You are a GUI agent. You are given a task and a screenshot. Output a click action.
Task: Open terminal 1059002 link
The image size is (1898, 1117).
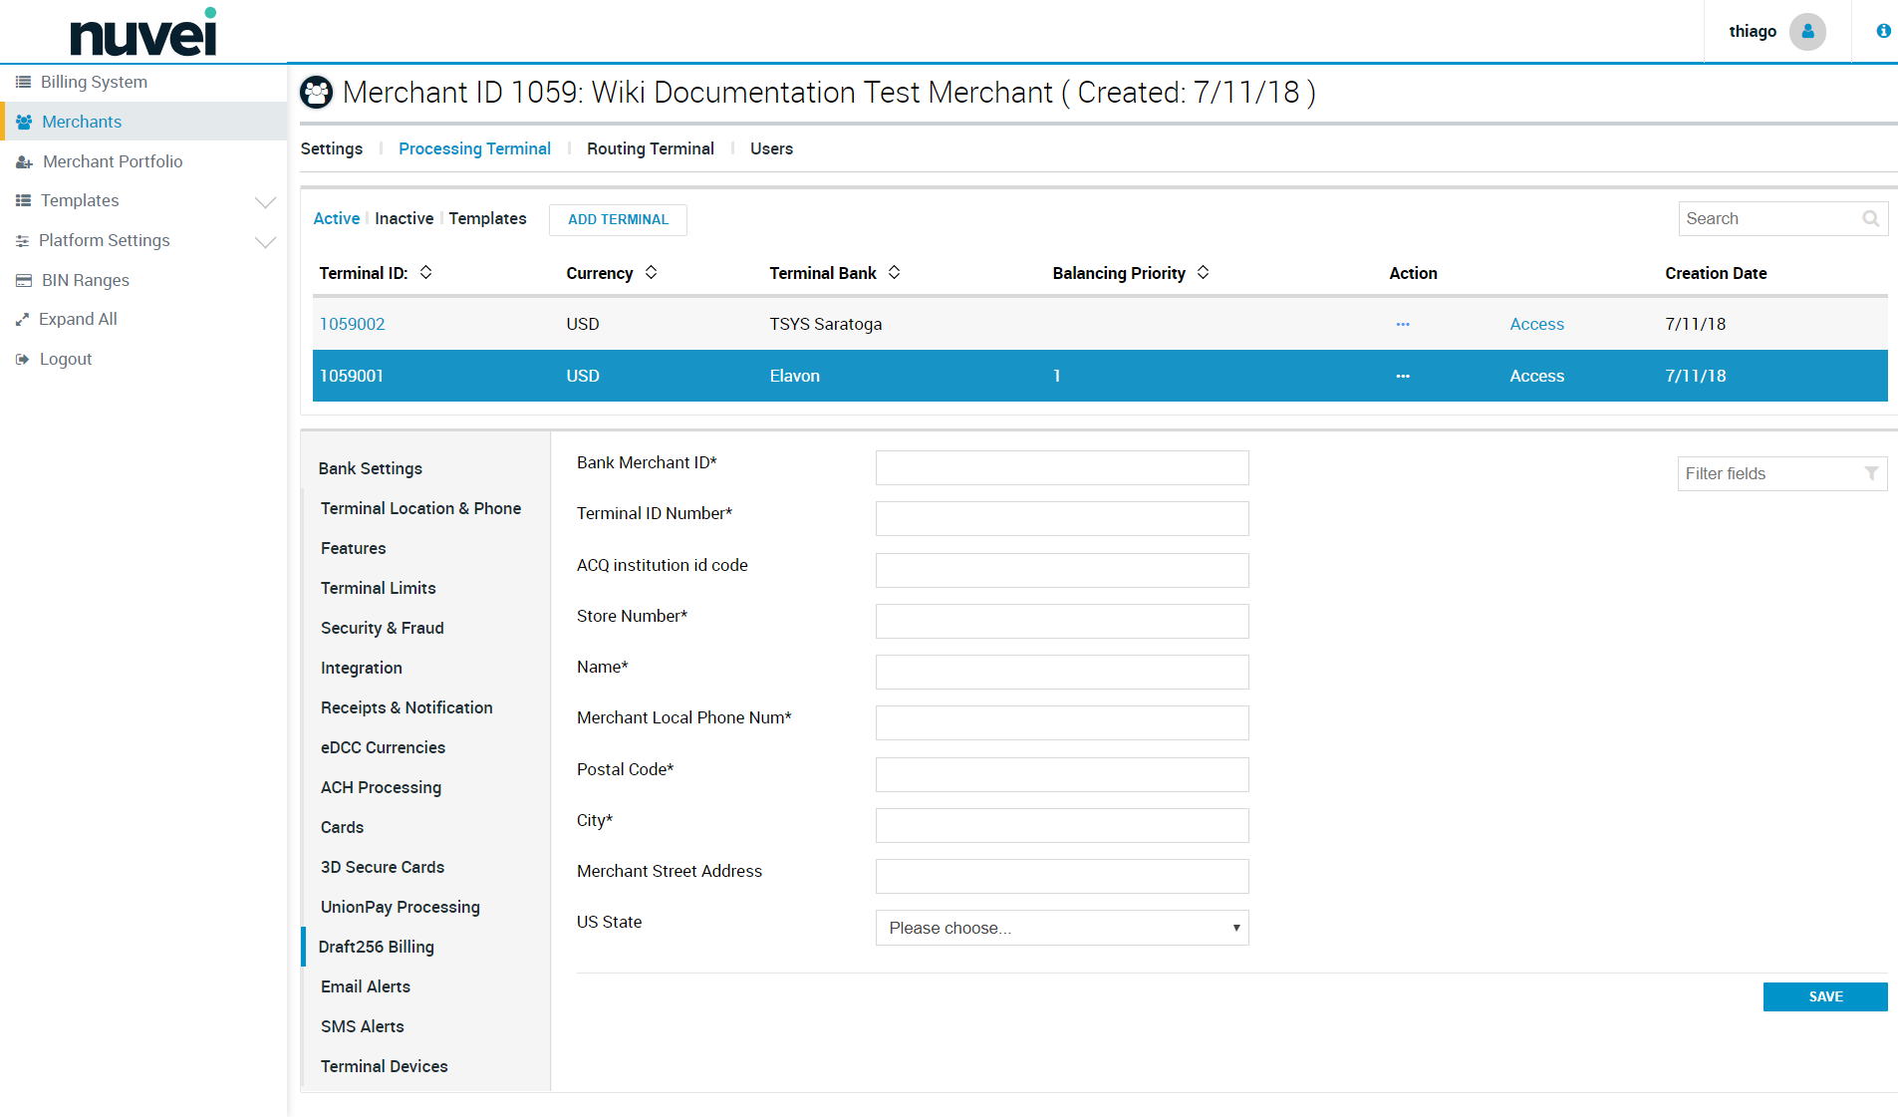(x=352, y=324)
